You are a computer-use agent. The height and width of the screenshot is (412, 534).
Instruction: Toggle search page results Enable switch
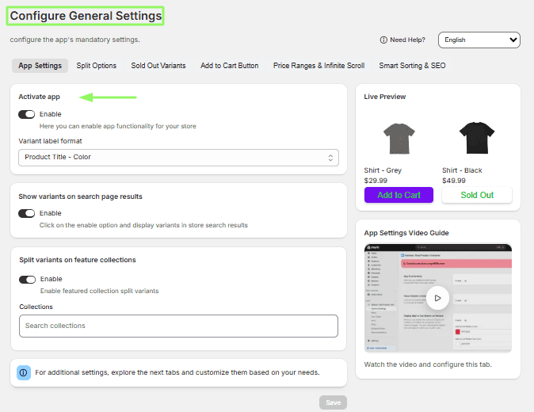27,213
